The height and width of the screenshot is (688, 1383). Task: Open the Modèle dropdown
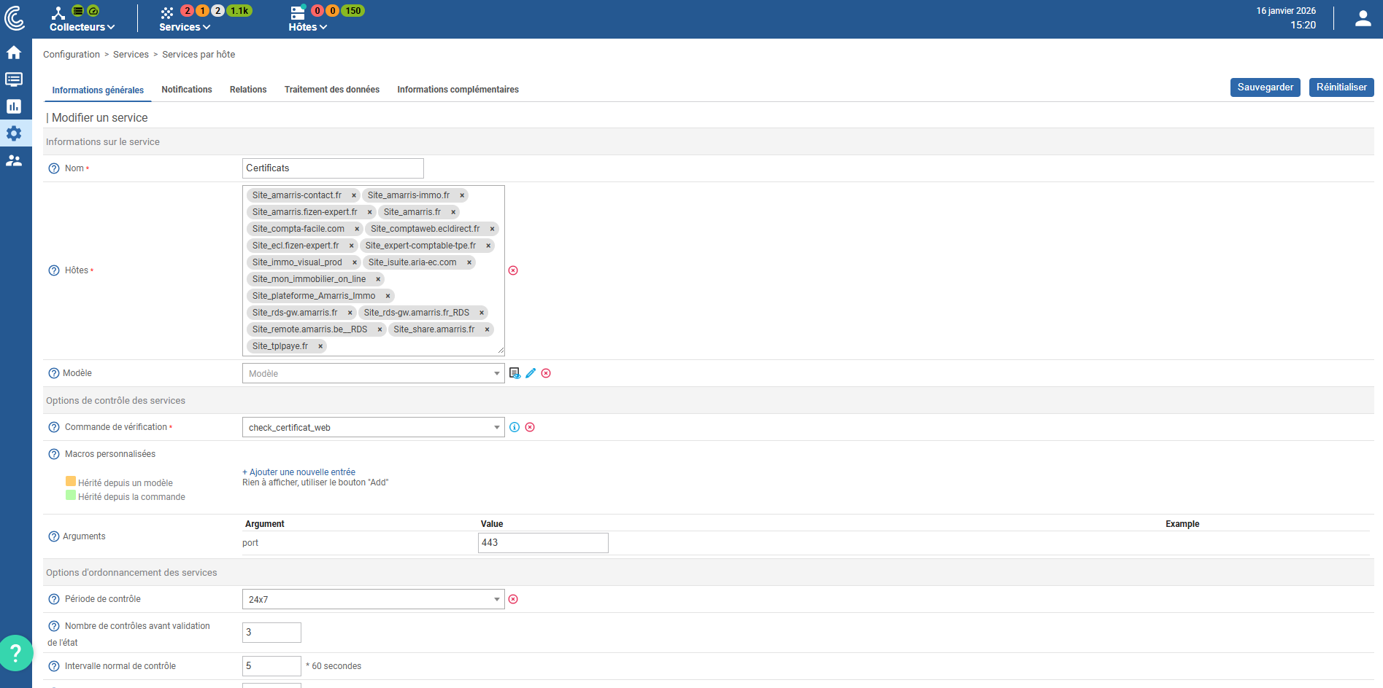pos(373,374)
